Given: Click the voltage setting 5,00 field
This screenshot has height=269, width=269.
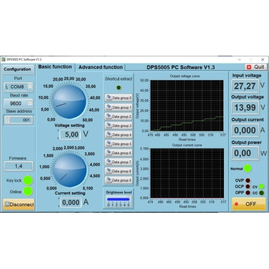Looking at the screenshot, I should [x=70, y=134].
